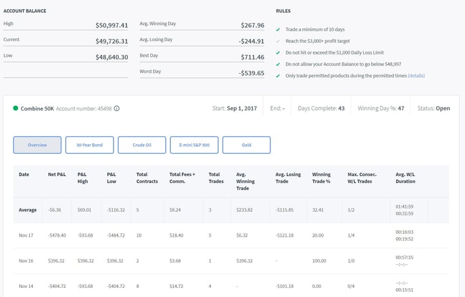Show the E-mini S&P 500 tab
This screenshot has height=297, width=465.
tap(194, 145)
